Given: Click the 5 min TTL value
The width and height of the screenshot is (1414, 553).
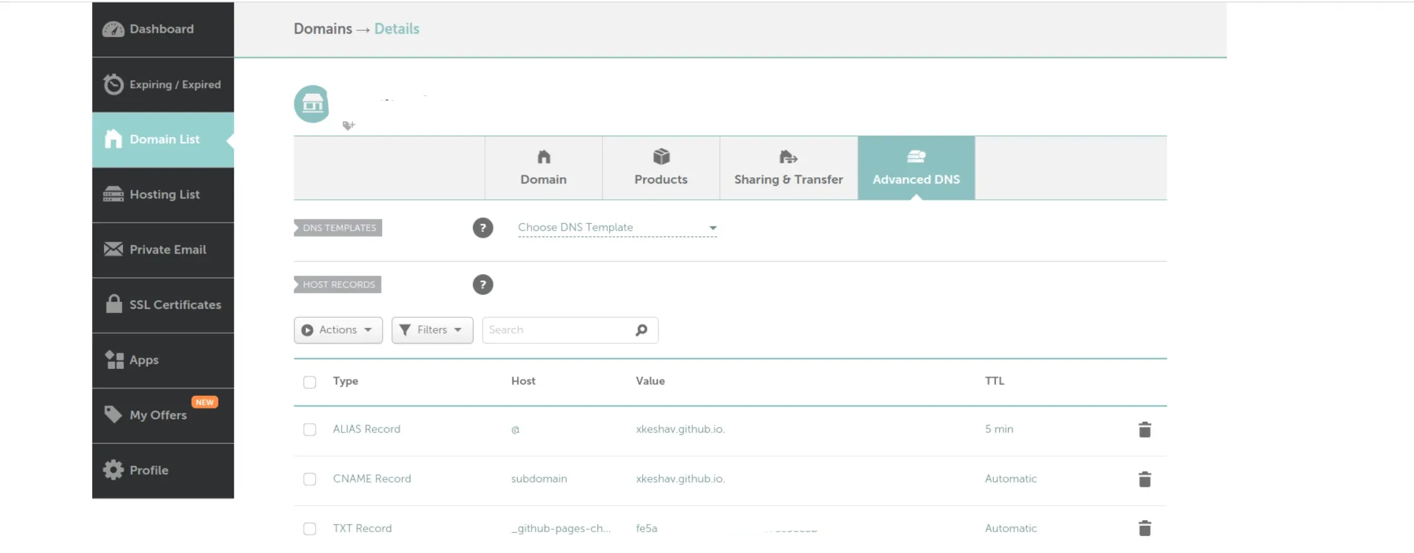Looking at the screenshot, I should [999, 429].
